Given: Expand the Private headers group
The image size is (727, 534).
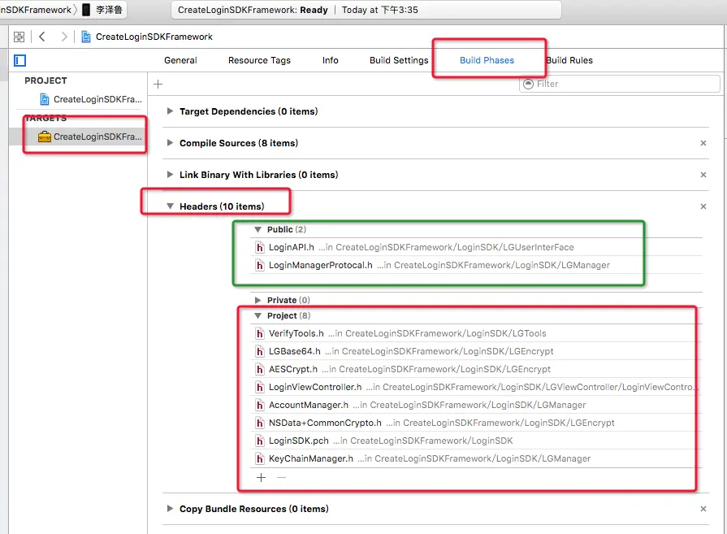Looking at the screenshot, I should pos(257,300).
